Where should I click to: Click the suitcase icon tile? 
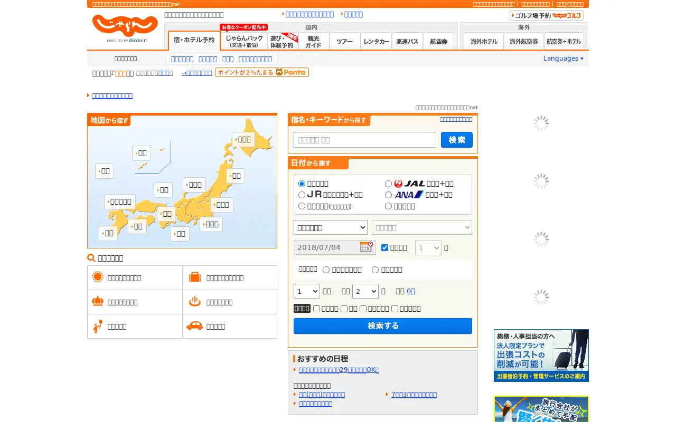click(x=230, y=278)
